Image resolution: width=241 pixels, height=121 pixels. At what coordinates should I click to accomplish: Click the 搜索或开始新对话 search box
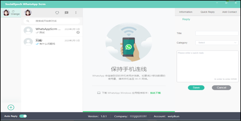(x=52, y=21)
